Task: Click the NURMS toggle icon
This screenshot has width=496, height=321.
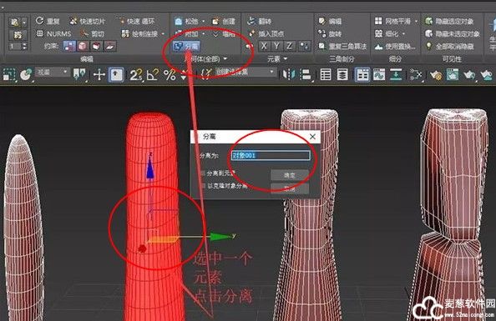Action: tap(53, 33)
